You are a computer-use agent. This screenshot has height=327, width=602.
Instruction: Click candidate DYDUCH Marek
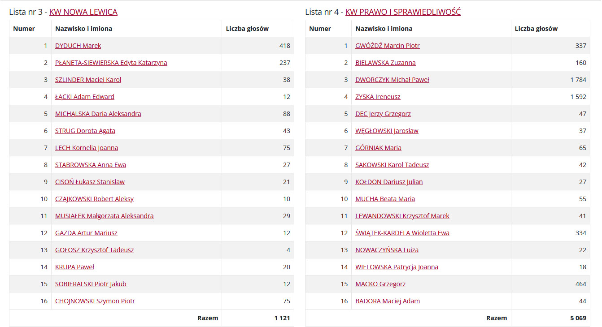pos(78,46)
